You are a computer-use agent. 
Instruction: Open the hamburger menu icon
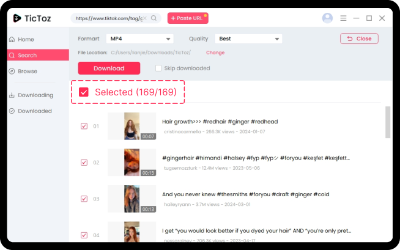pos(344,18)
